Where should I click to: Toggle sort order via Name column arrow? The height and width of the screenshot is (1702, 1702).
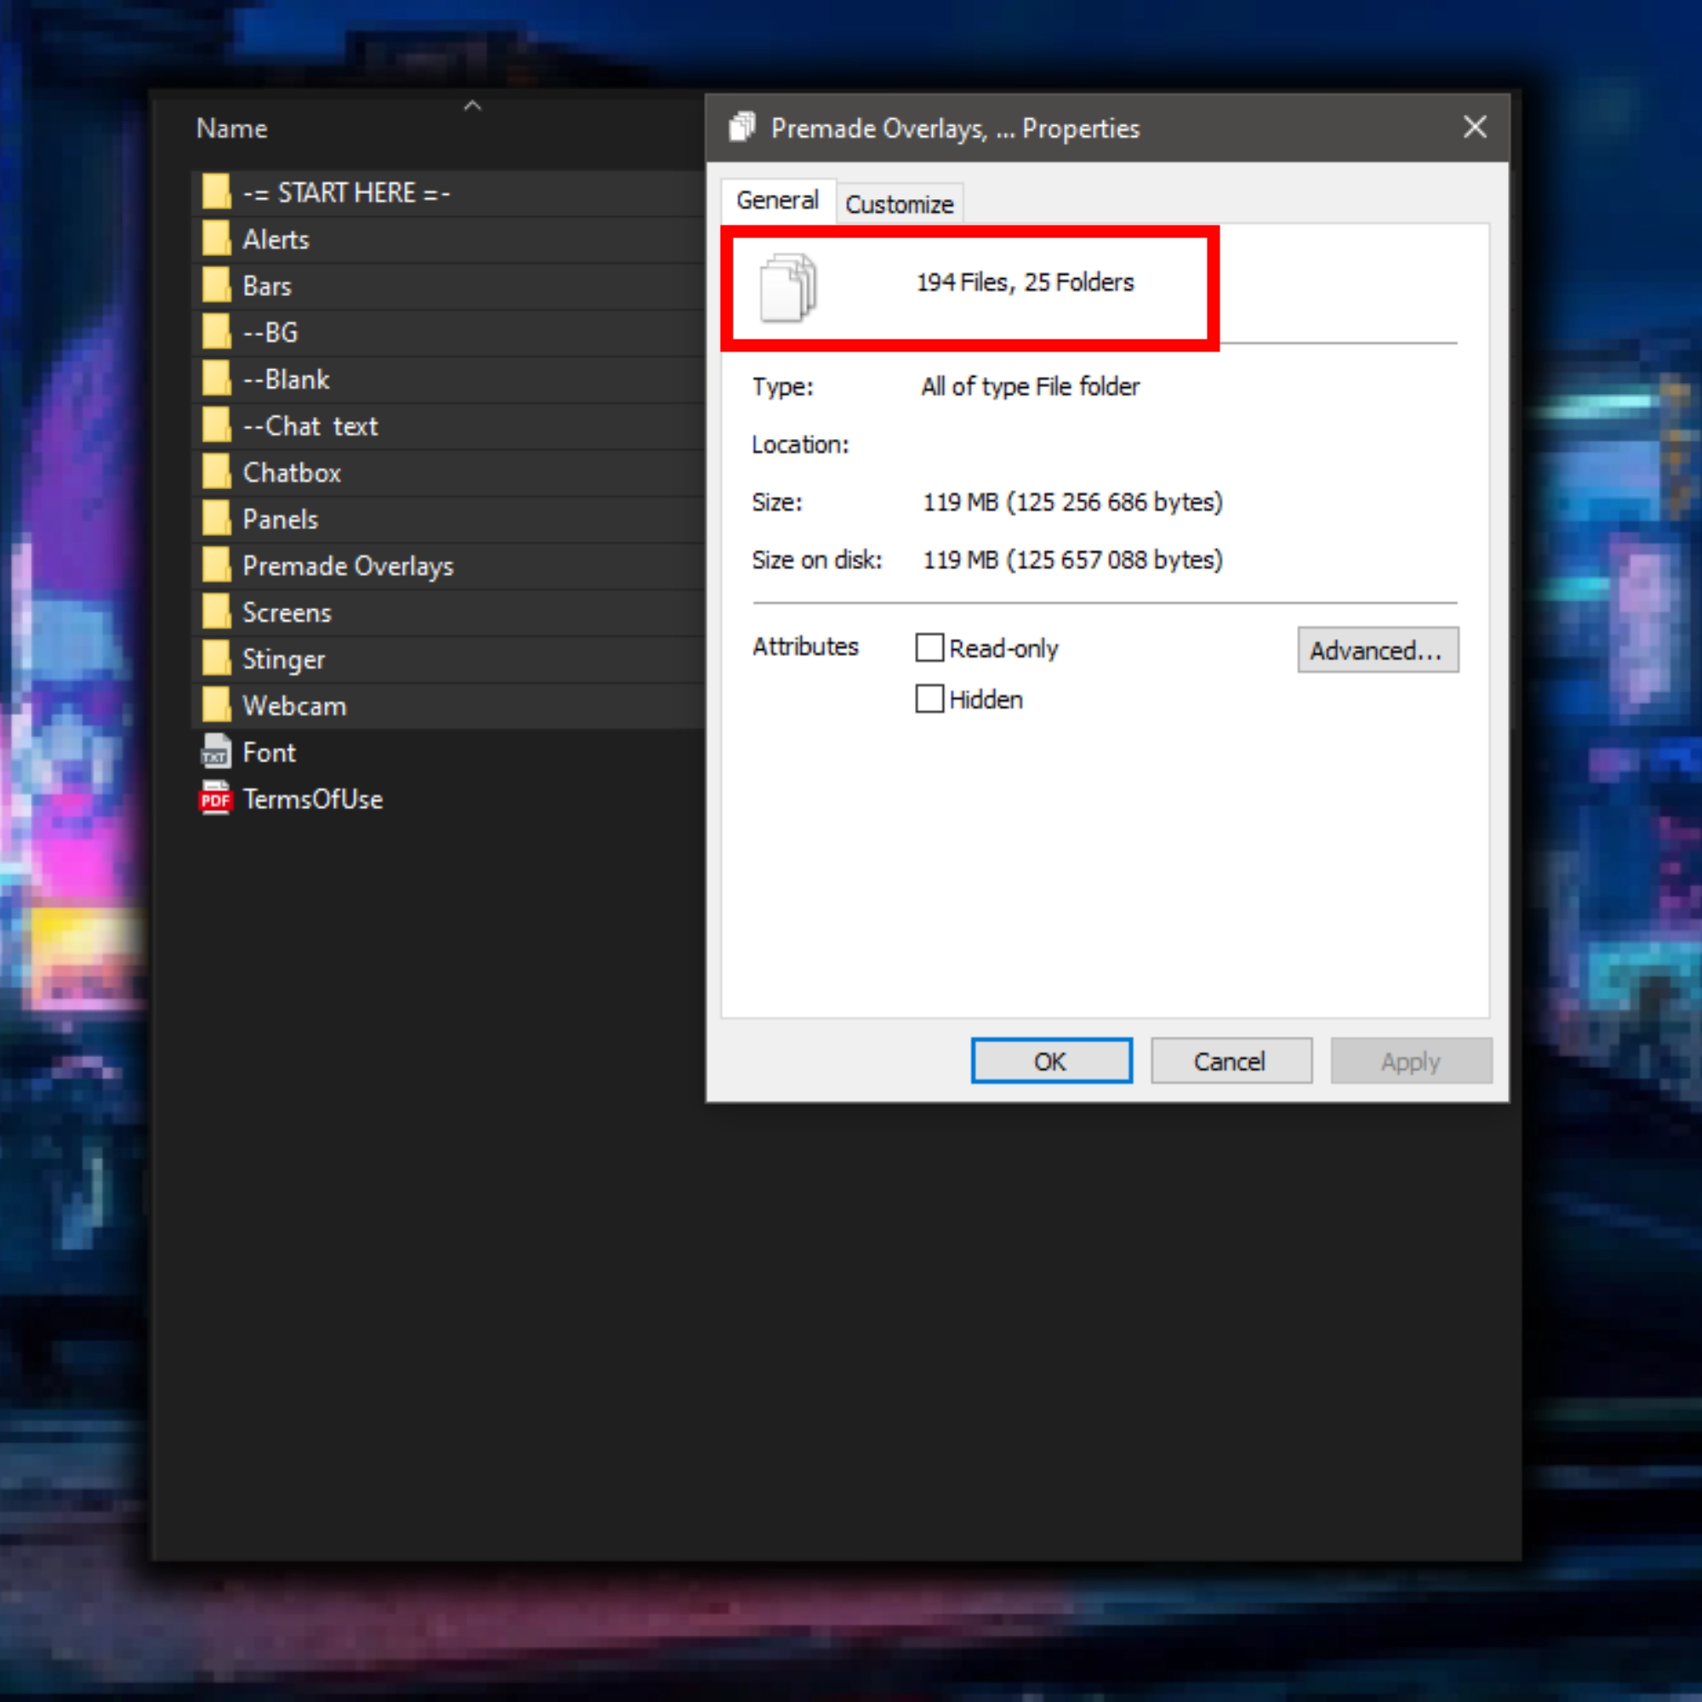[x=472, y=106]
